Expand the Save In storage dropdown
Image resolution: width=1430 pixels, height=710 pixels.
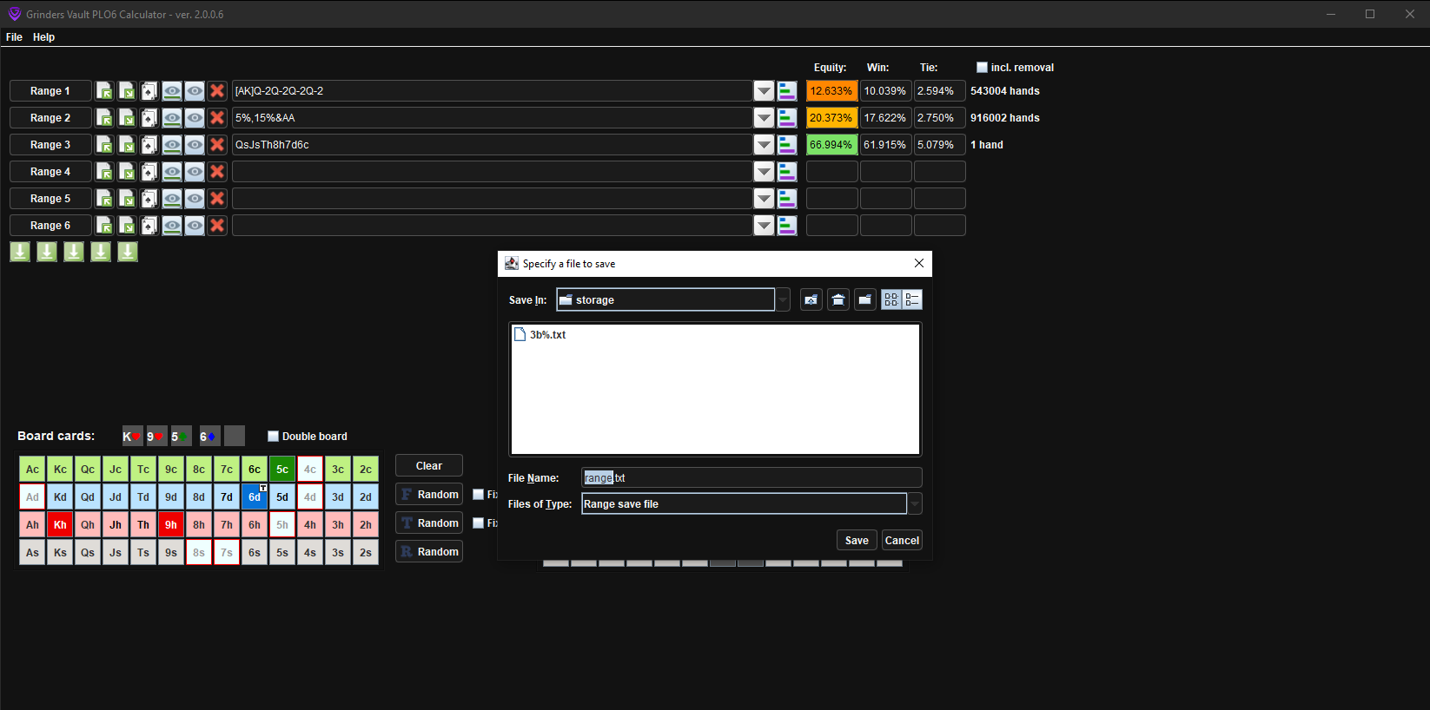pos(783,299)
